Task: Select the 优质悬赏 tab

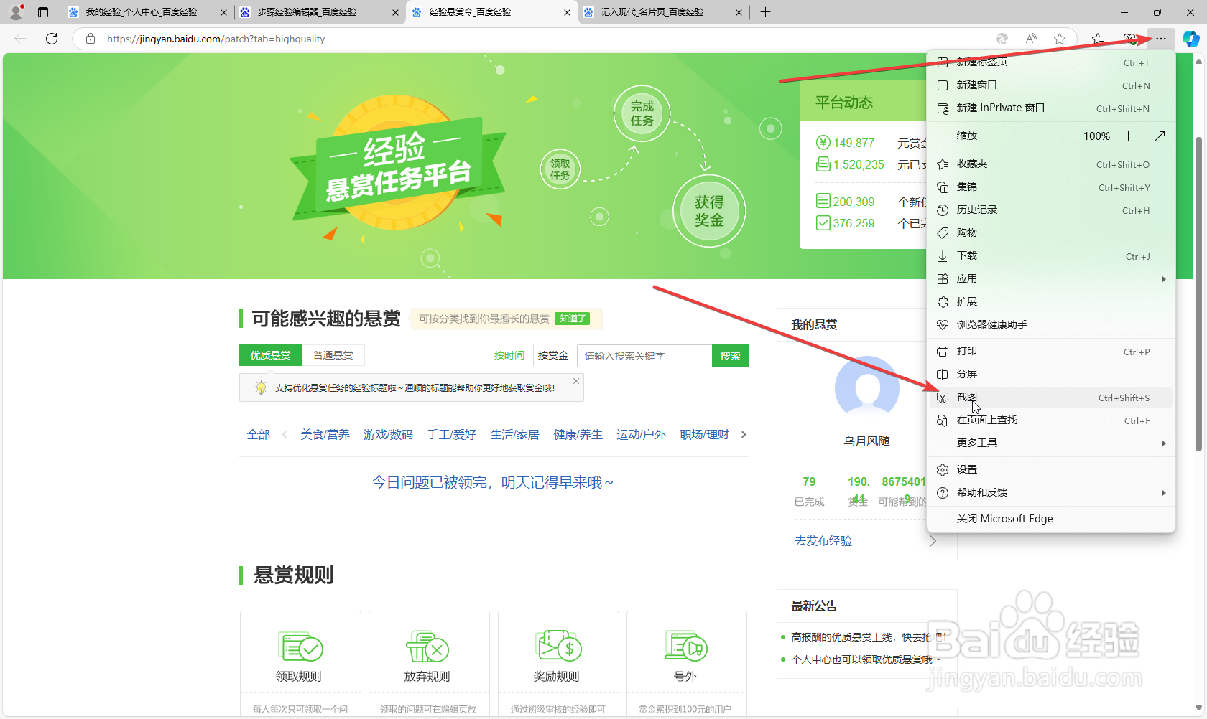Action: point(270,355)
